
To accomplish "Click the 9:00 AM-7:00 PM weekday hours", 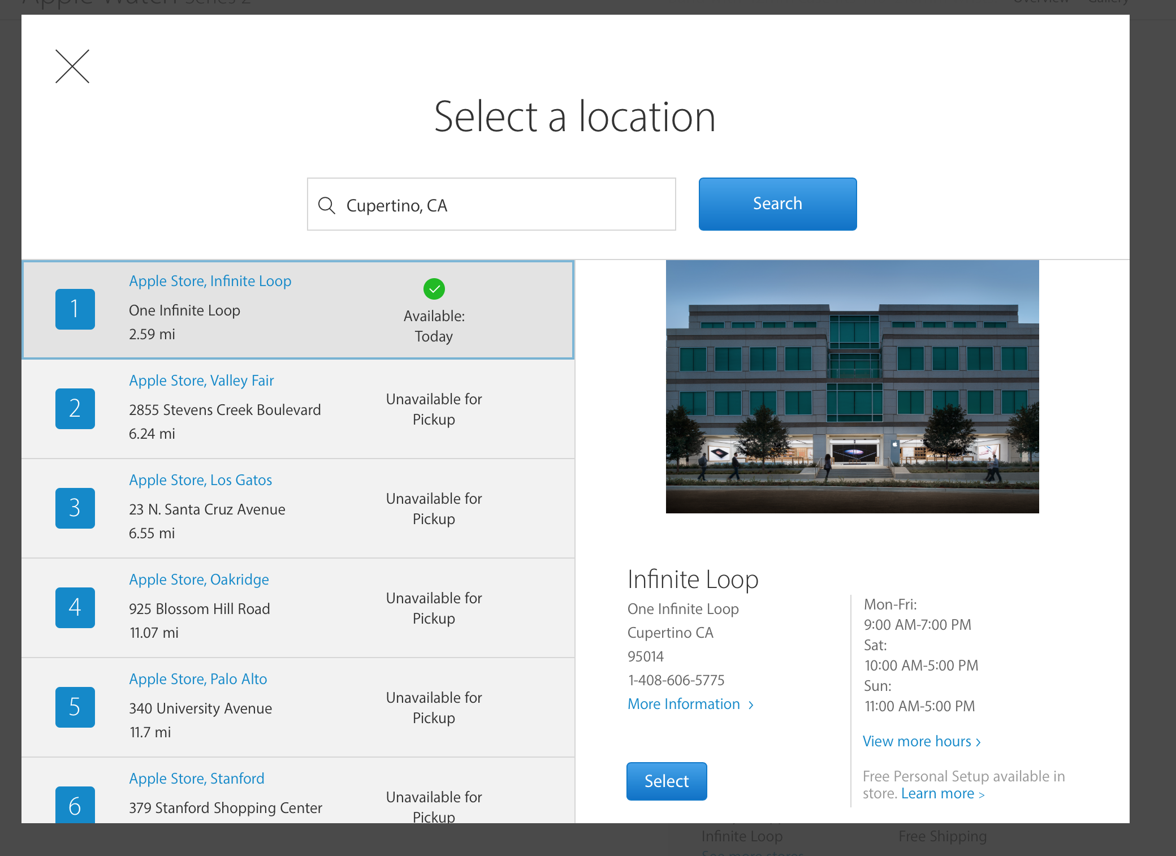I will (918, 625).
